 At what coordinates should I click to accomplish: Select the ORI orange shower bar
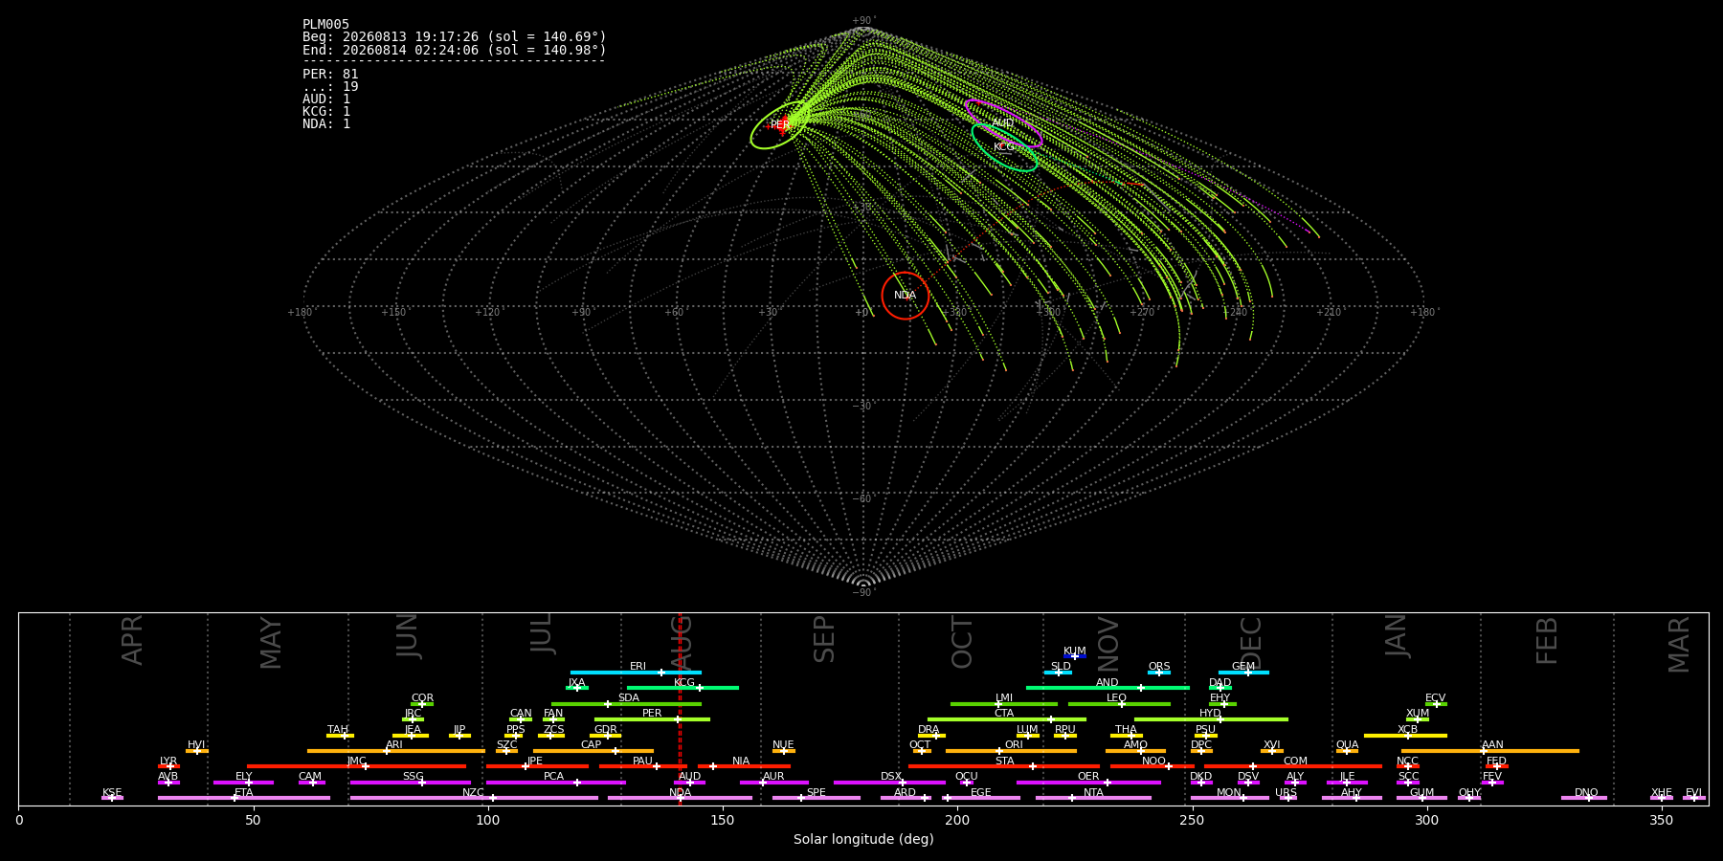coord(1011,751)
